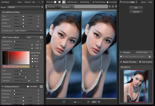155x106 pixels.
Task: Open the Help menu
Action: (150, 2)
